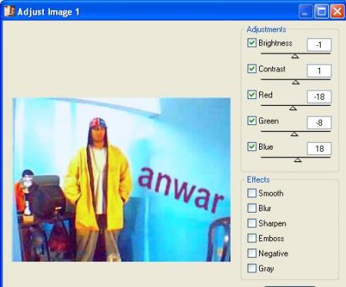Click the Green value field showing -8
Image resolution: width=346 pixels, height=287 pixels.
(319, 123)
